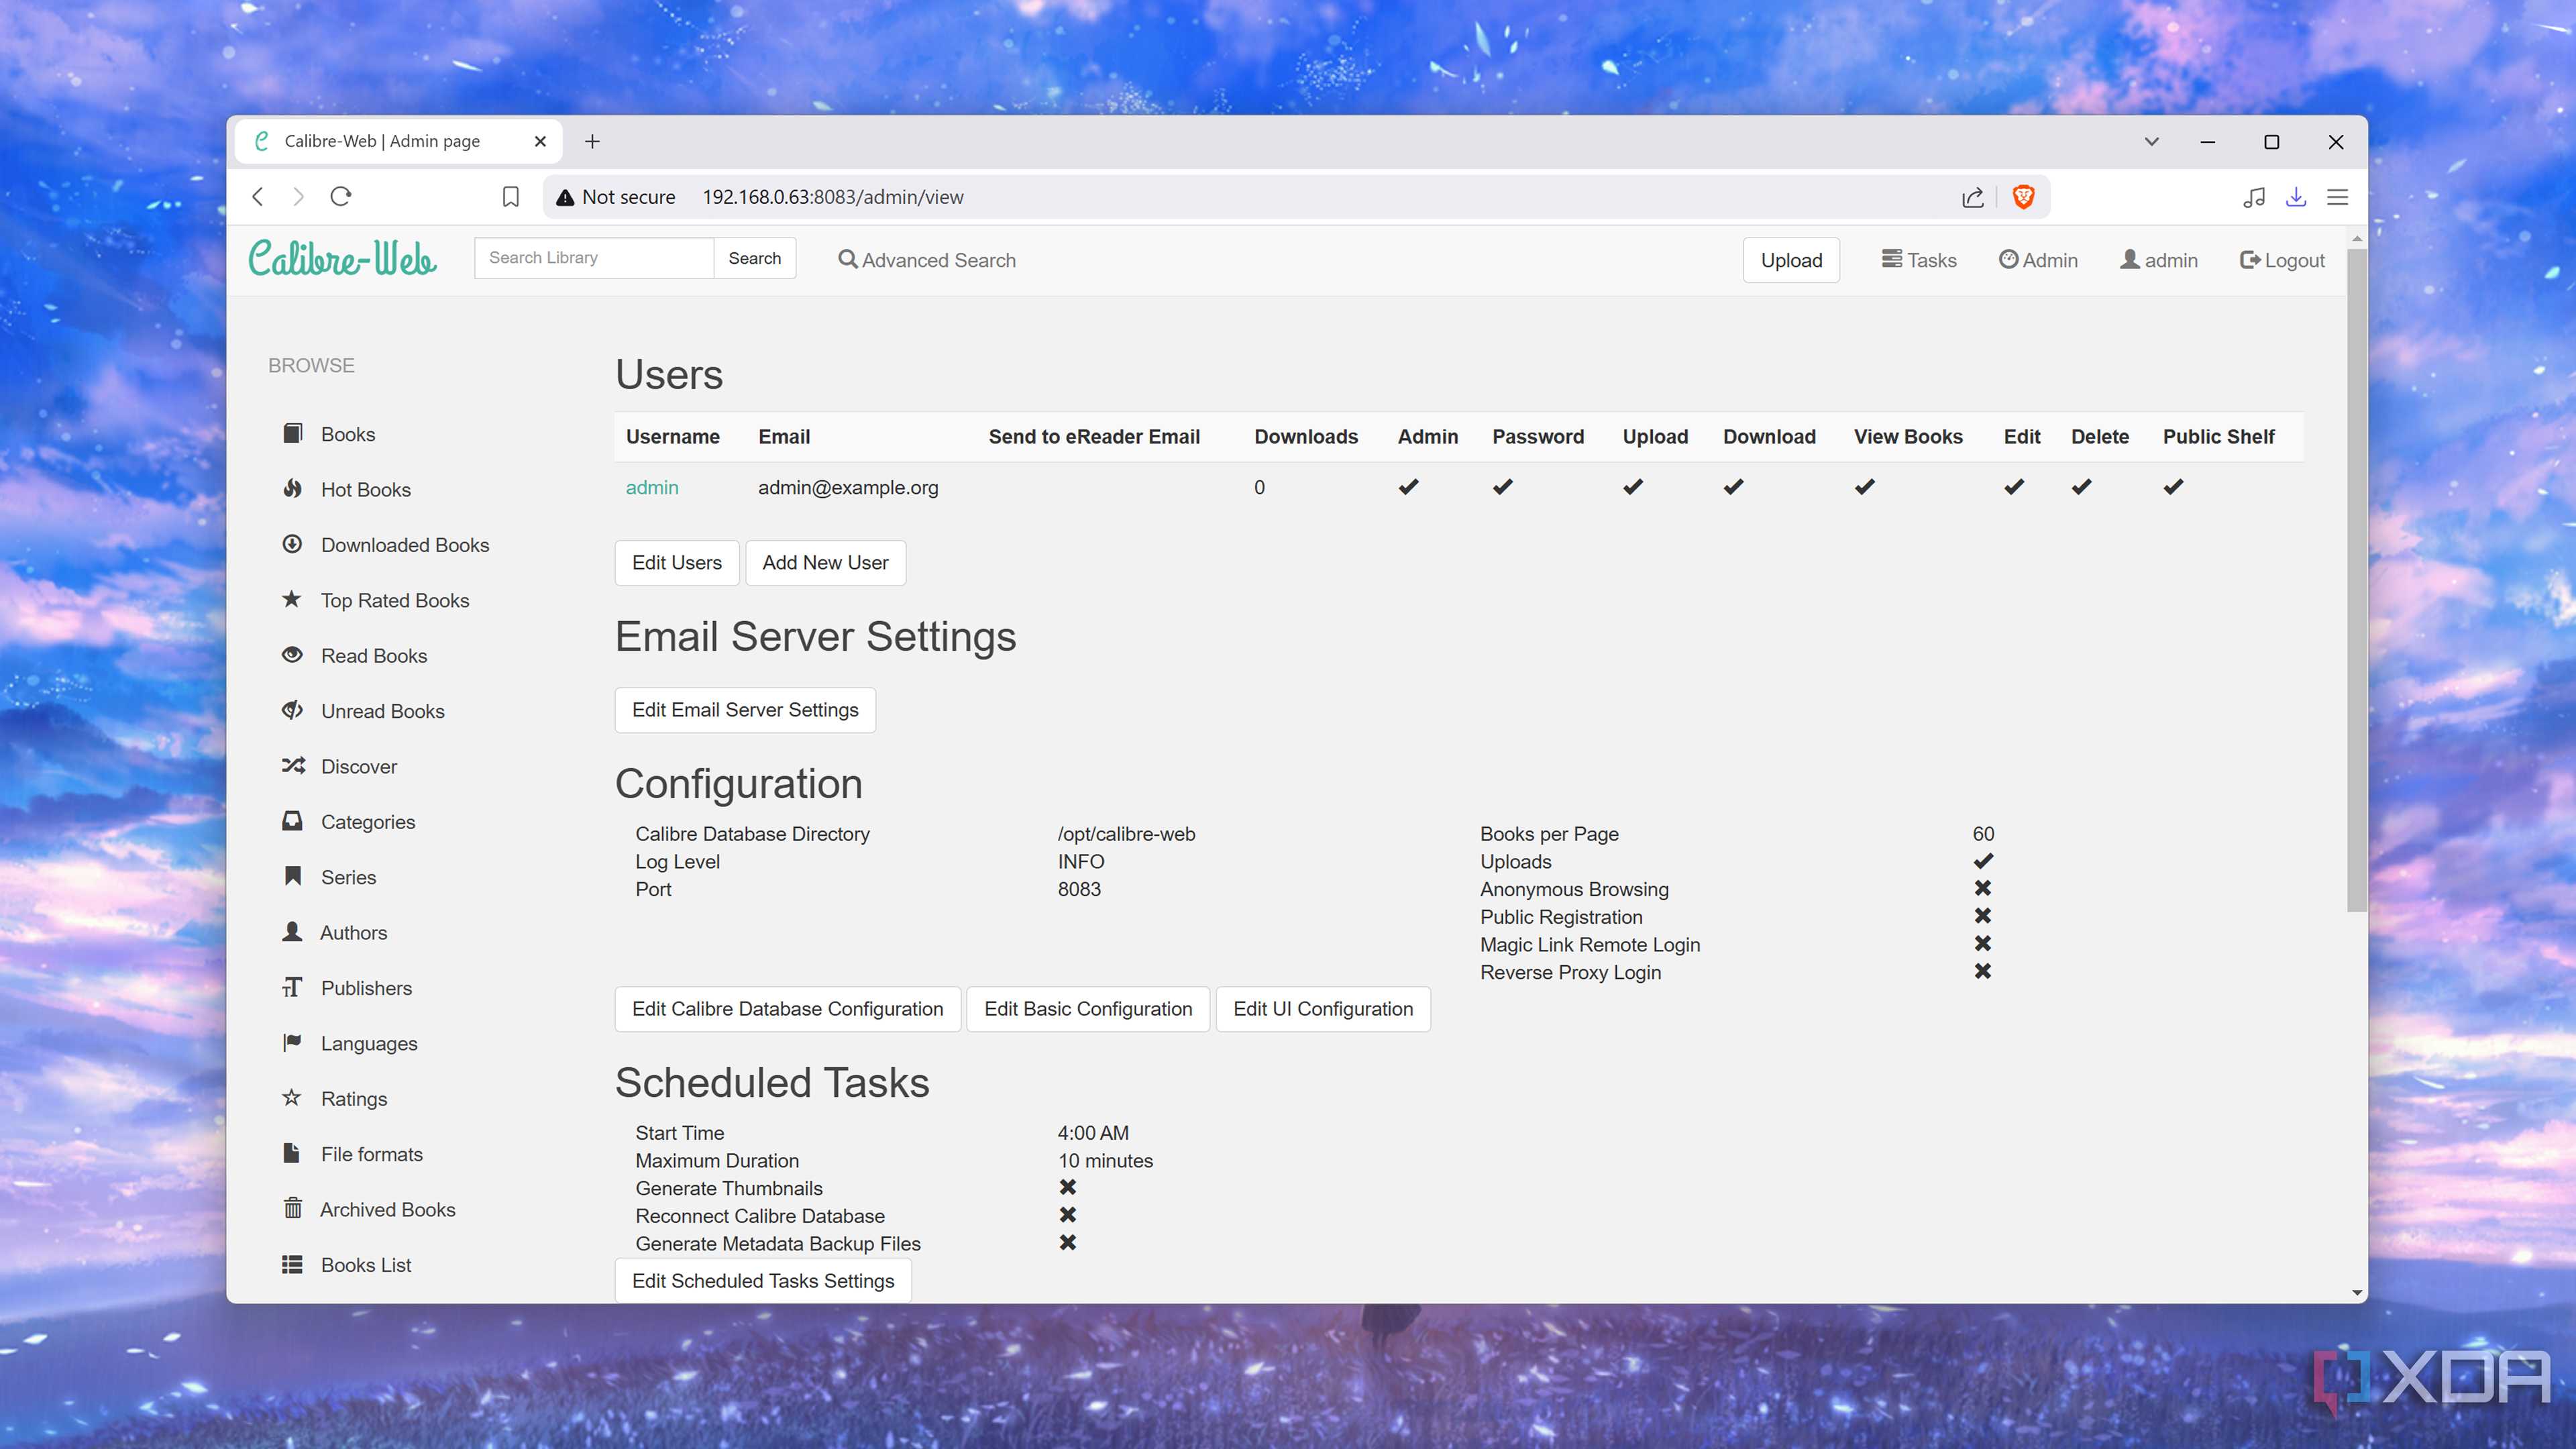
Task: Open the admin profile menu item
Action: (2159, 260)
